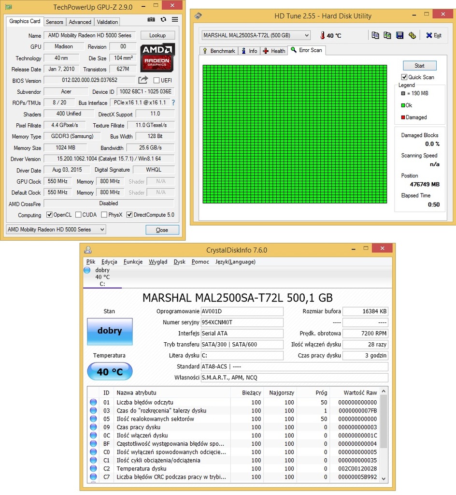The height and width of the screenshot is (495, 456).
Task: Open the Funkcje menu
Action: coord(133,262)
